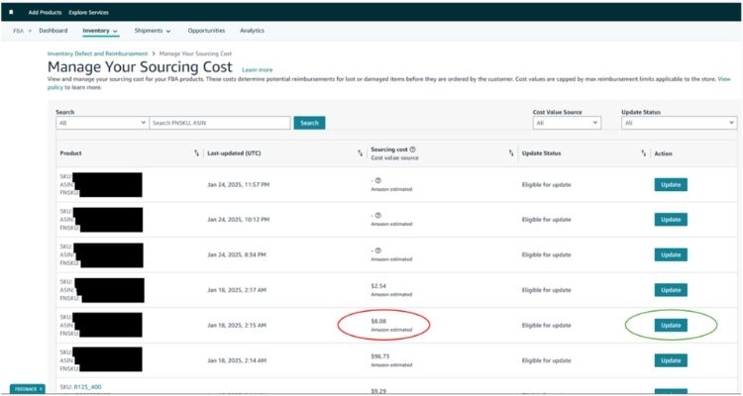The width and height of the screenshot is (743, 396).
Task: Select the date Jan 18, 2025, 2:14 AM
Action: click(237, 360)
